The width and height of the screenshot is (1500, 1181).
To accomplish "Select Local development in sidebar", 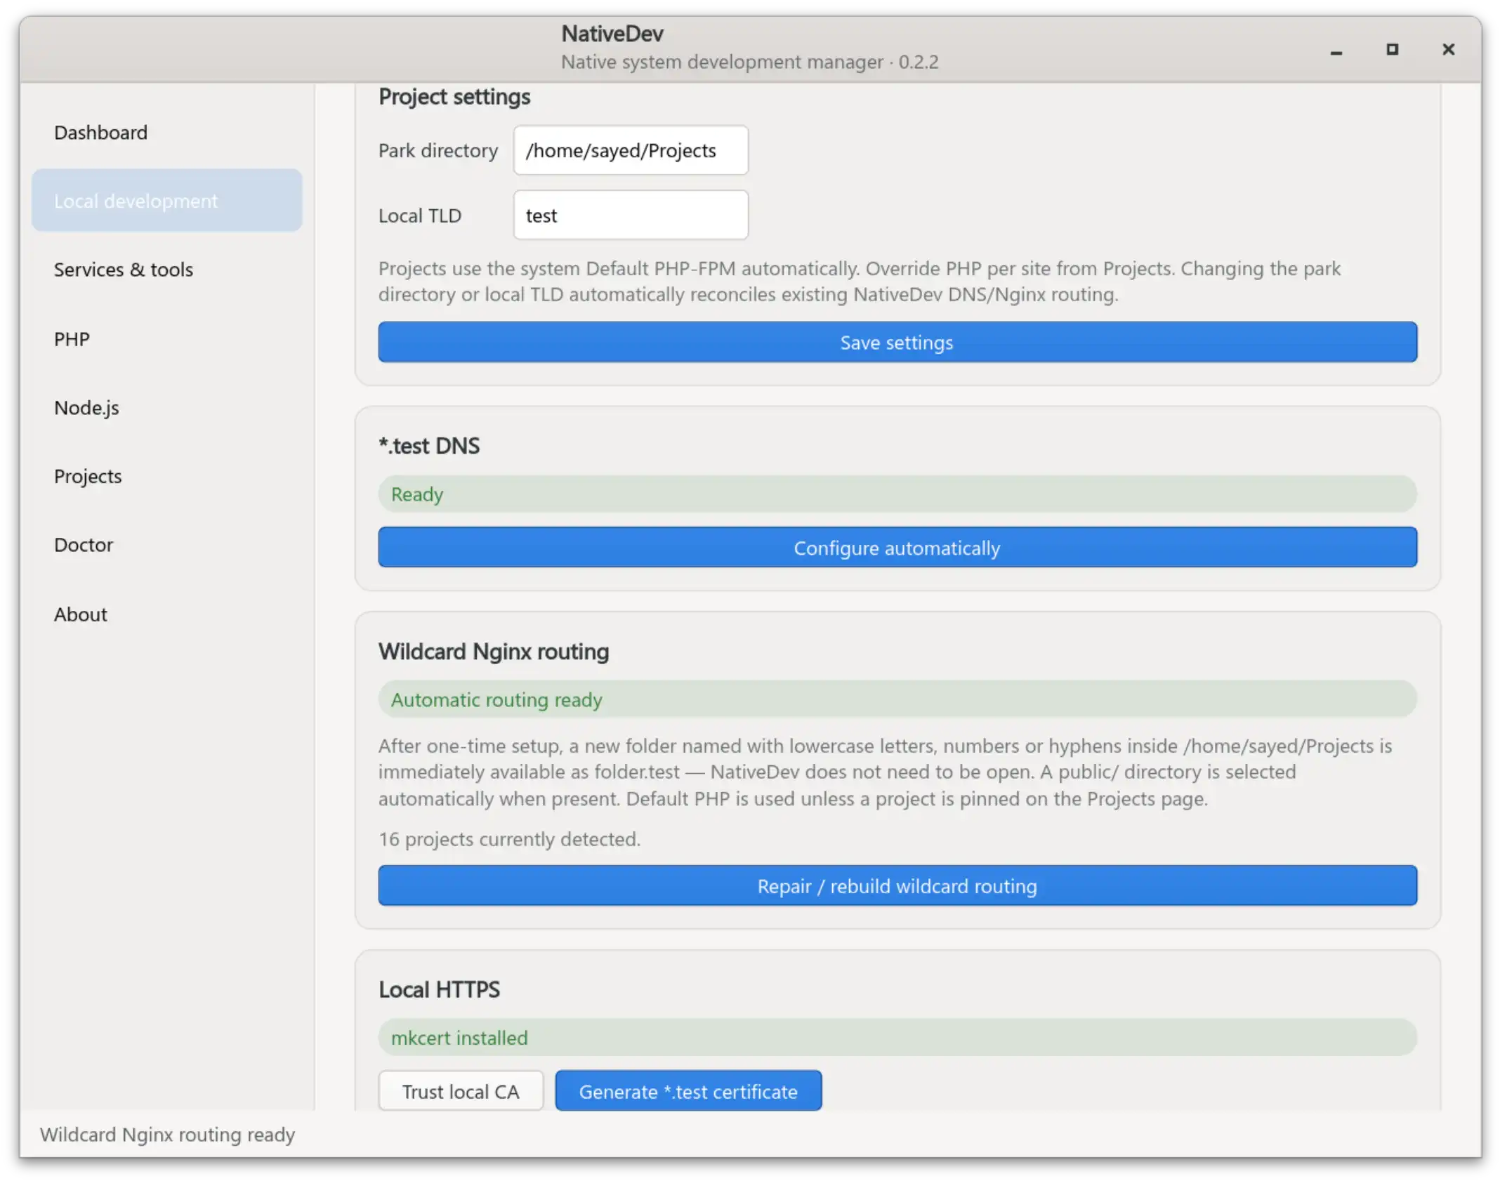I will point(167,200).
